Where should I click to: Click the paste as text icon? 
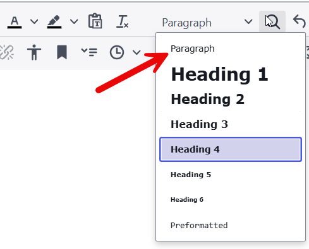(x=95, y=21)
